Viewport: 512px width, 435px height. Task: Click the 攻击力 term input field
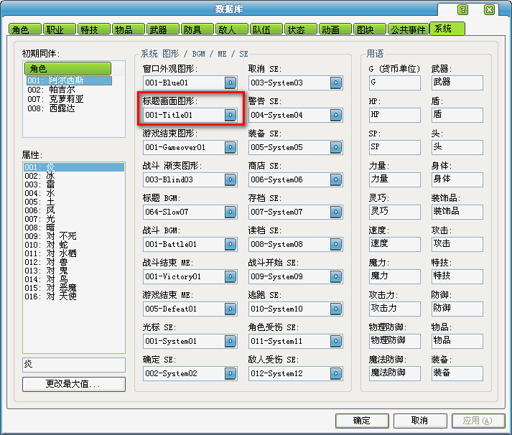(394, 309)
